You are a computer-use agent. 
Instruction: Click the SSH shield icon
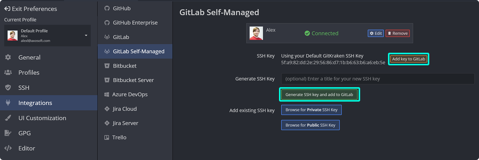point(8,87)
